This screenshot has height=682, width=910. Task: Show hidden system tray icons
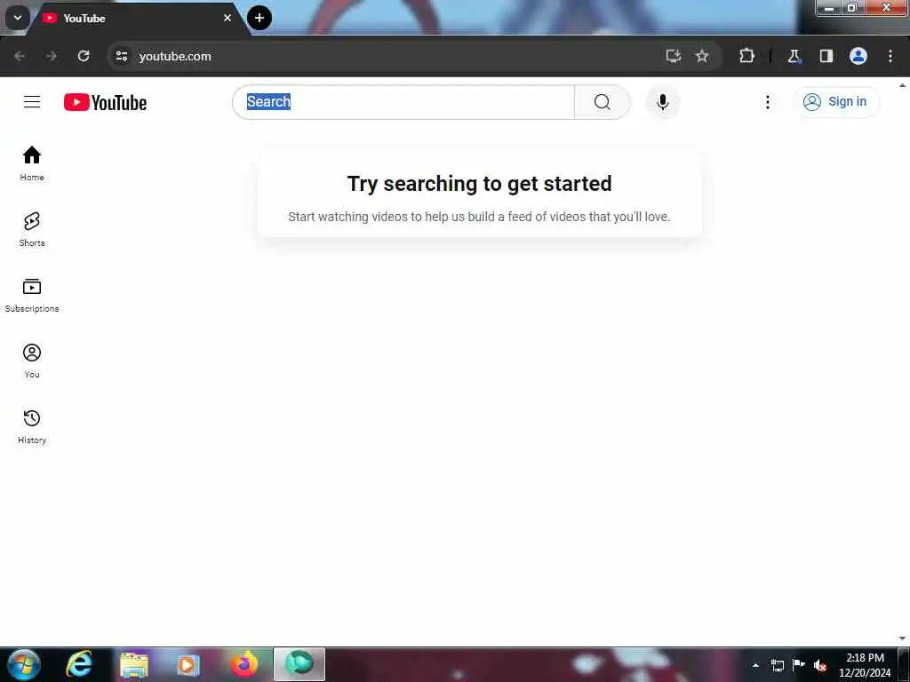755,665
